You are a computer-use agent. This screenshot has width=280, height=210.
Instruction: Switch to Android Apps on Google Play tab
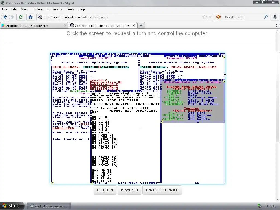34,25
